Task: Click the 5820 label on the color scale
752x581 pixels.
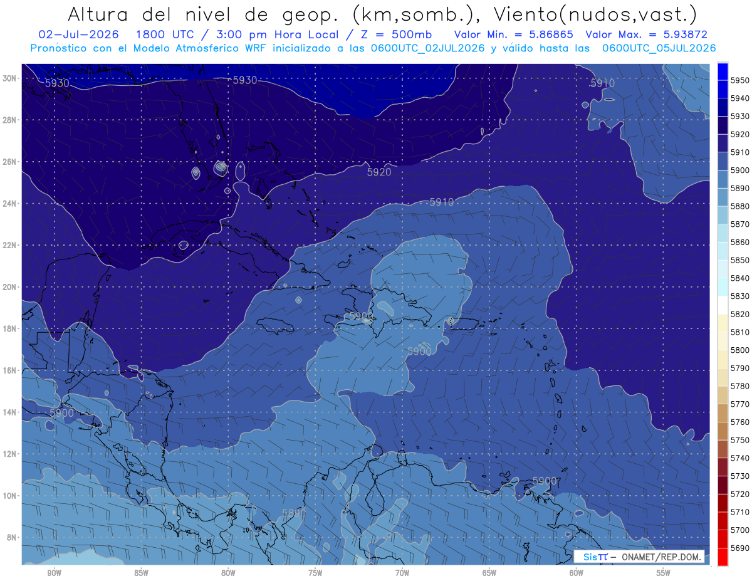Action: [740, 314]
